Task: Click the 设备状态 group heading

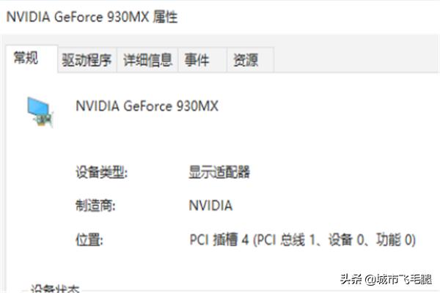Action: pyautogui.click(x=54, y=289)
